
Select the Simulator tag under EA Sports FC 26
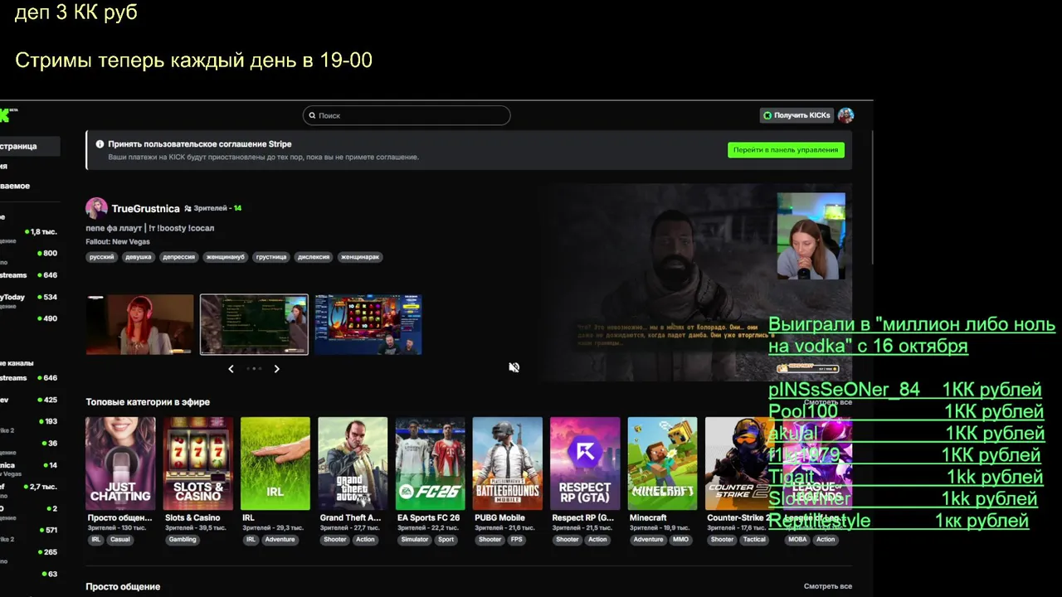[x=415, y=540]
